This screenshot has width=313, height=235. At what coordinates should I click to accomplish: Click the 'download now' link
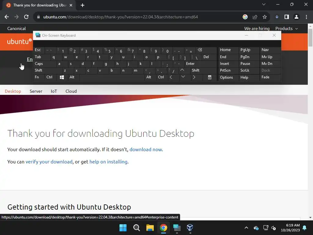click(146, 150)
